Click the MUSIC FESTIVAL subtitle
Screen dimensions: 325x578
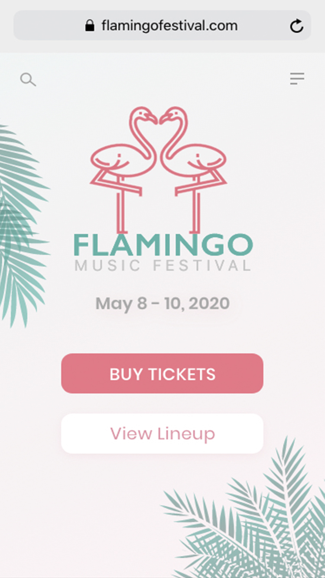(x=163, y=265)
